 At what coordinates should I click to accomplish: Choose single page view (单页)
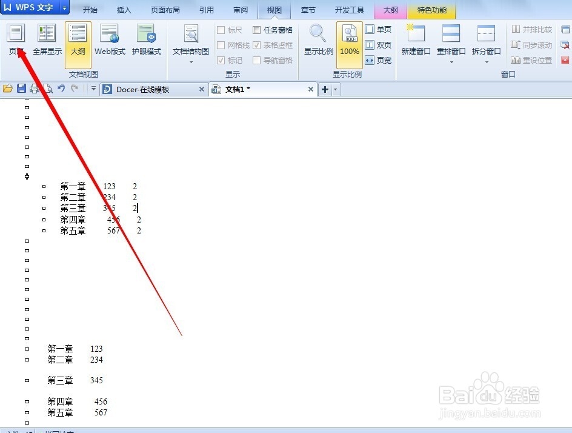point(378,29)
